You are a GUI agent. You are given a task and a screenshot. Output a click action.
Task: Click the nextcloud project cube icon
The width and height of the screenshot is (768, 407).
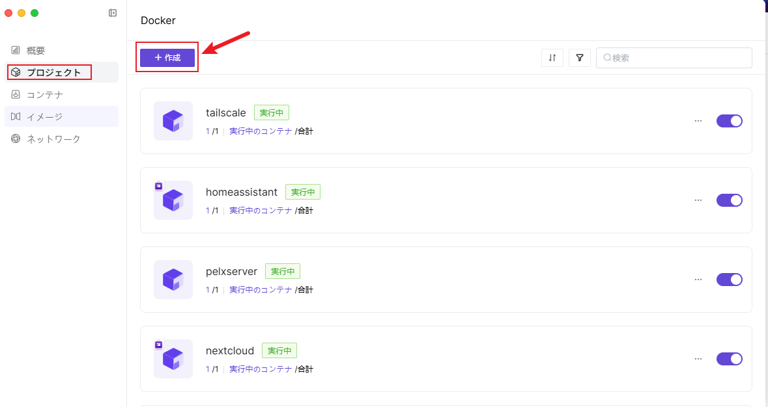point(173,359)
